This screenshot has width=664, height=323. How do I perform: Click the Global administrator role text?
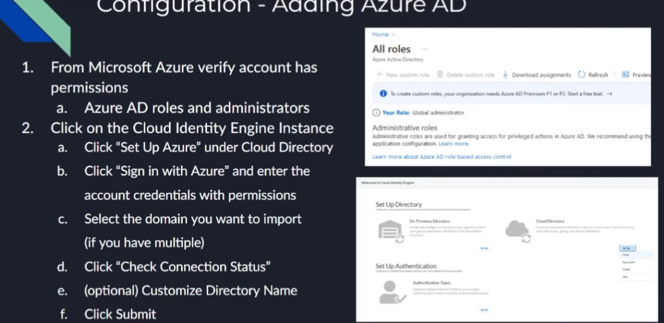tap(439, 113)
